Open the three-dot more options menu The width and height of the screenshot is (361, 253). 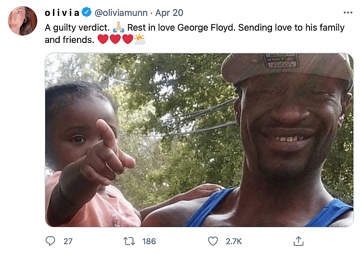[348, 13]
